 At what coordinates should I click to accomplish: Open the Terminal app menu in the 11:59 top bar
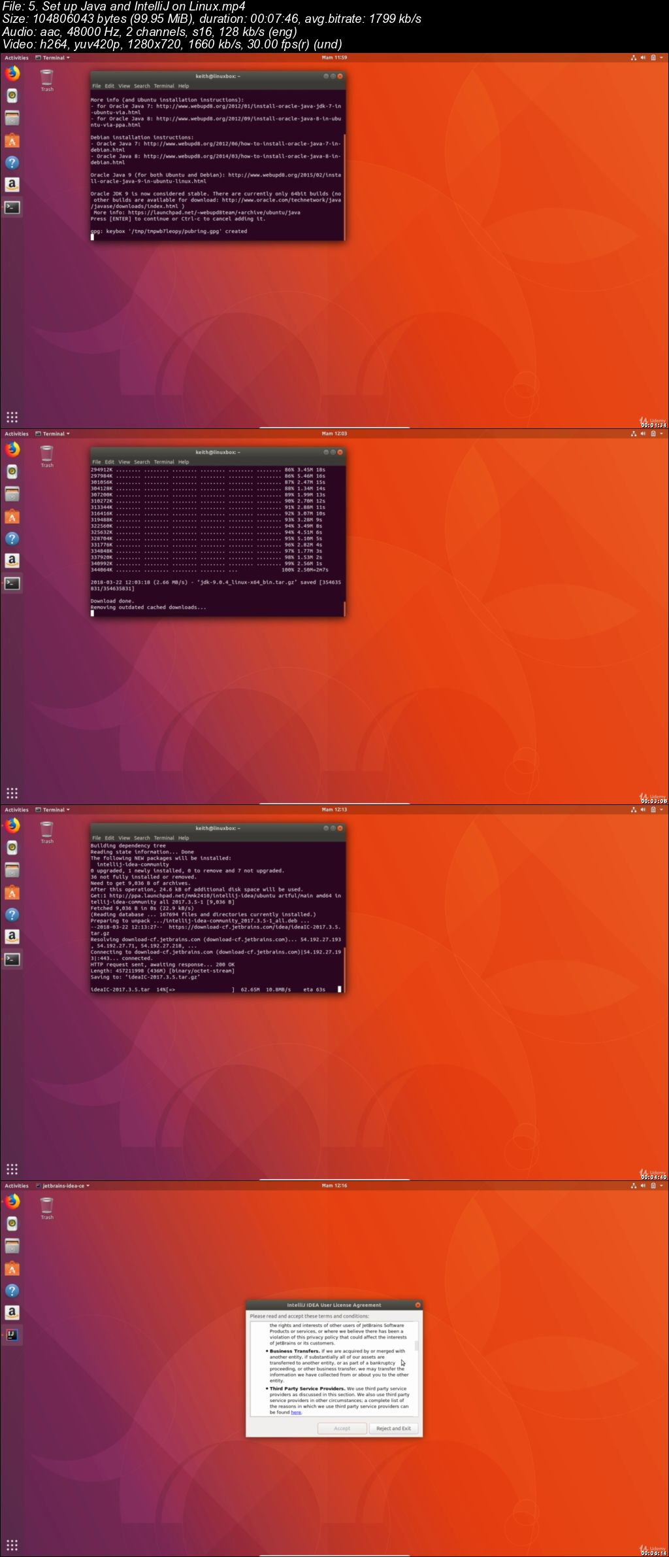[52, 58]
